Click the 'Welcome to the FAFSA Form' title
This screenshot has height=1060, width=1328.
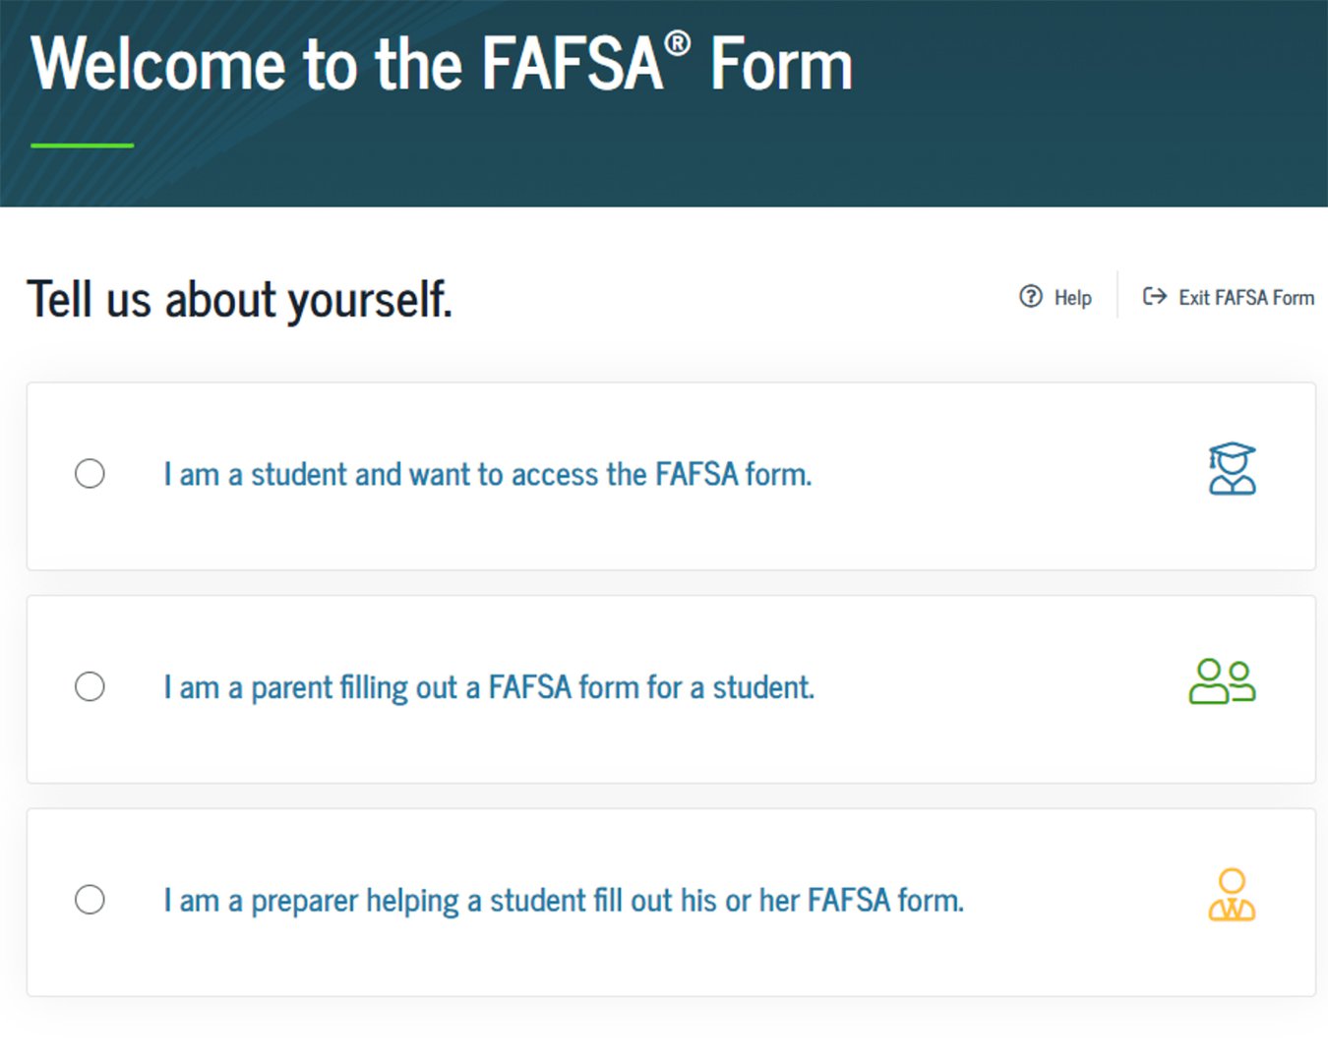(x=442, y=64)
